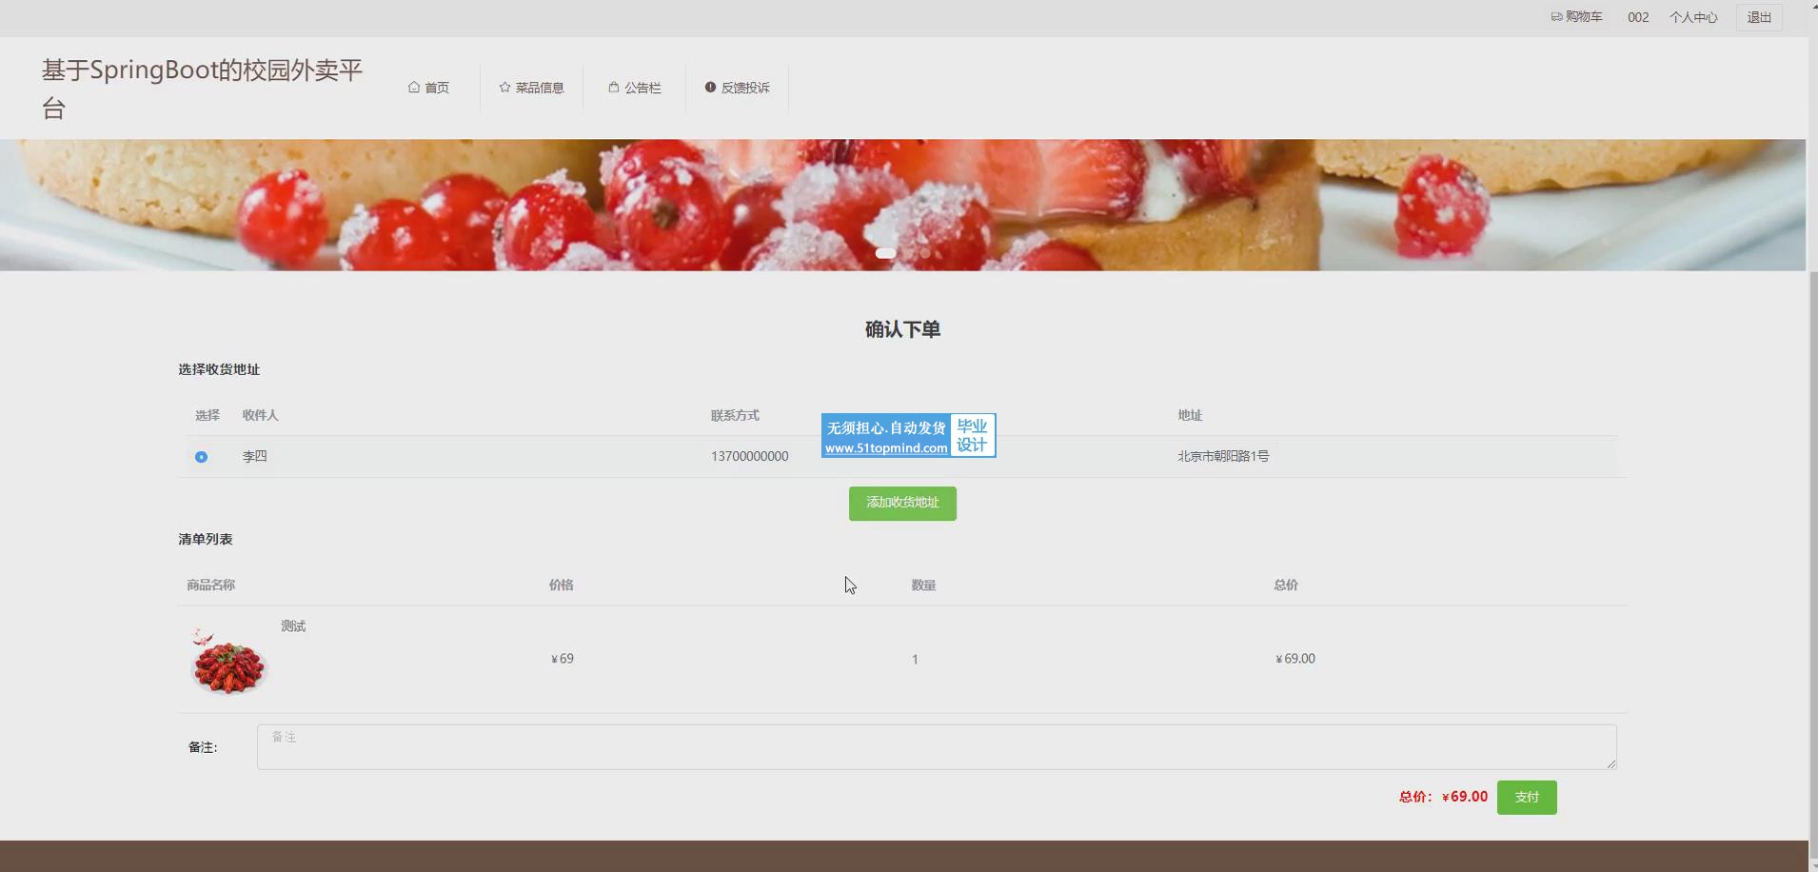Click the 地址 column header
Image resolution: width=1818 pixels, height=872 pixels.
point(1190,415)
